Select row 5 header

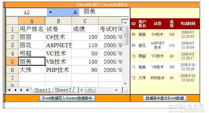(x=12, y=62)
